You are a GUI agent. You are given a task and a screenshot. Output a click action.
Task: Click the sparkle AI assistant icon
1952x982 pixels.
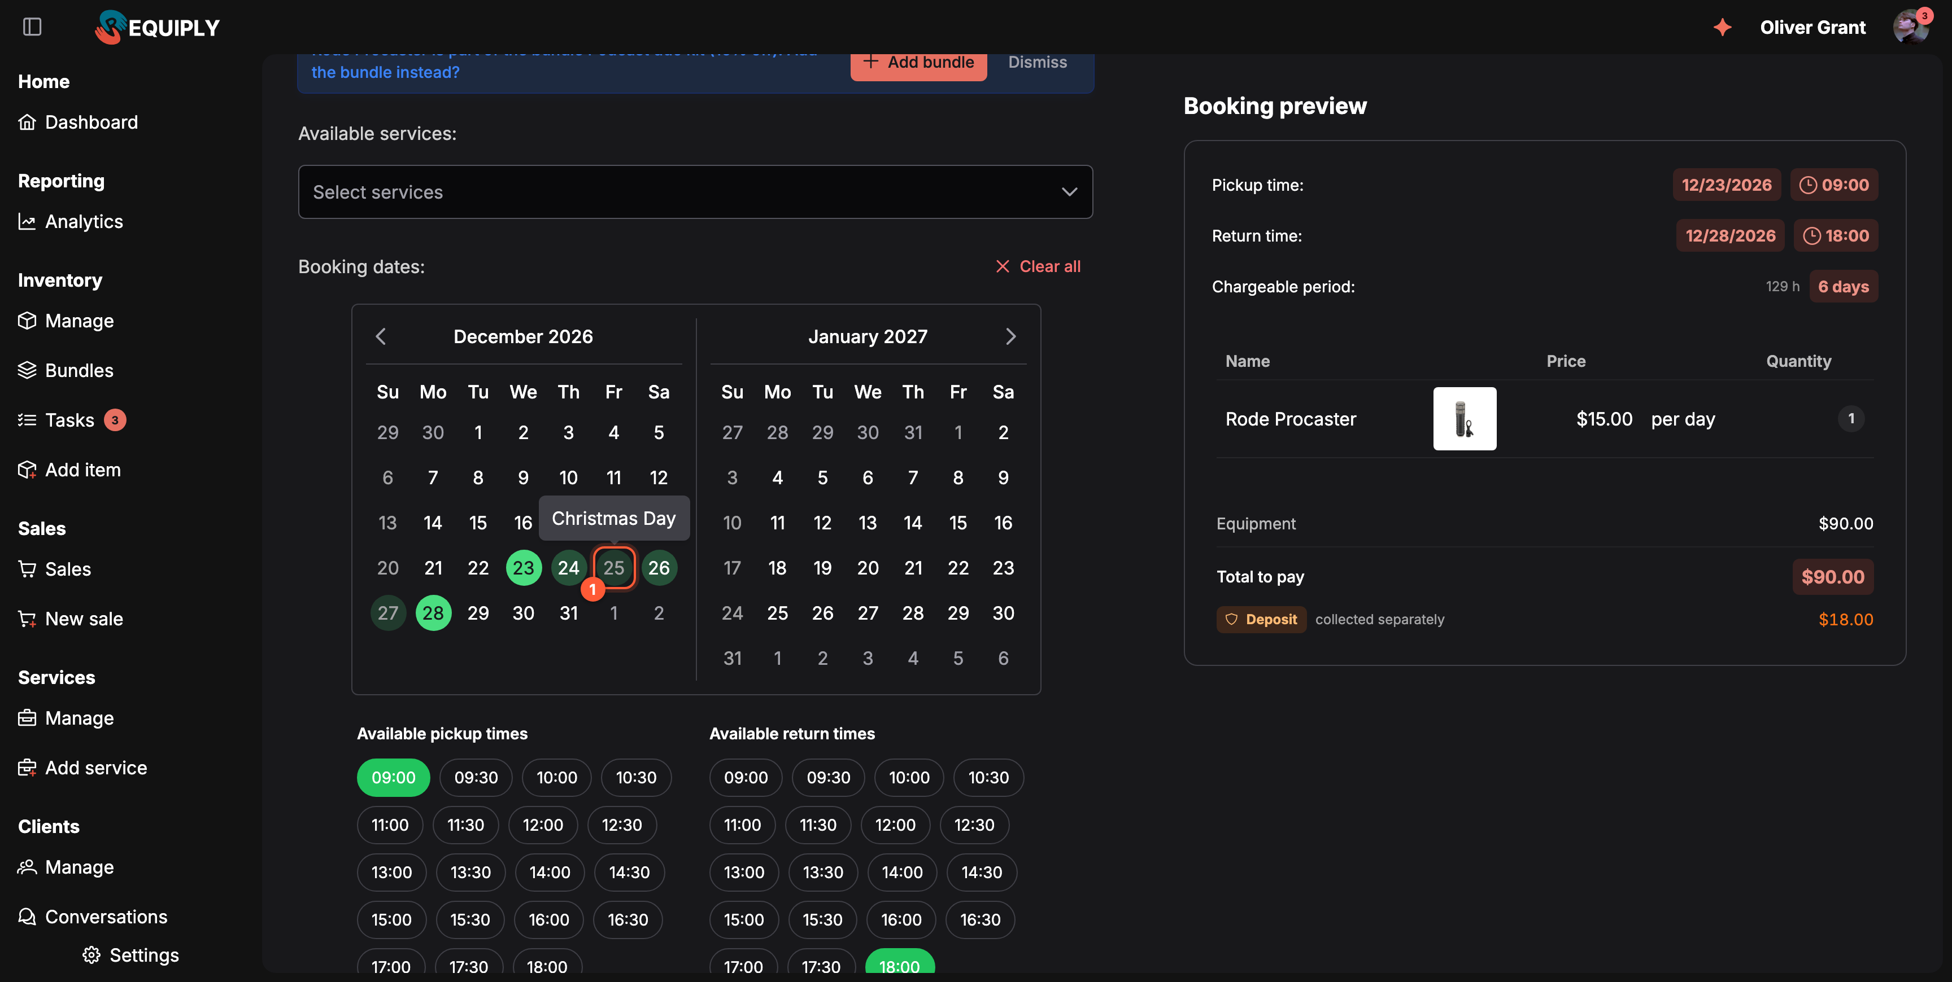tap(1722, 27)
